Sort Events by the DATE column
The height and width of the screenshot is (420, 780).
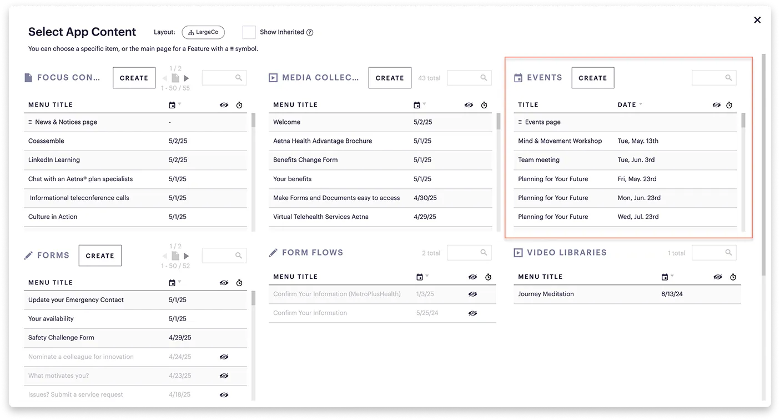pyautogui.click(x=630, y=105)
